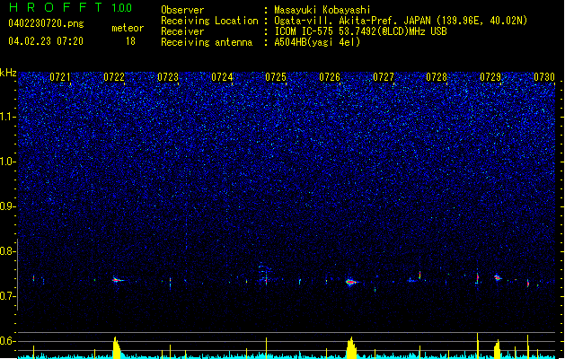Click the 1.0 kHz axis label
The width and height of the screenshot is (565, 359).
[8, 162]
